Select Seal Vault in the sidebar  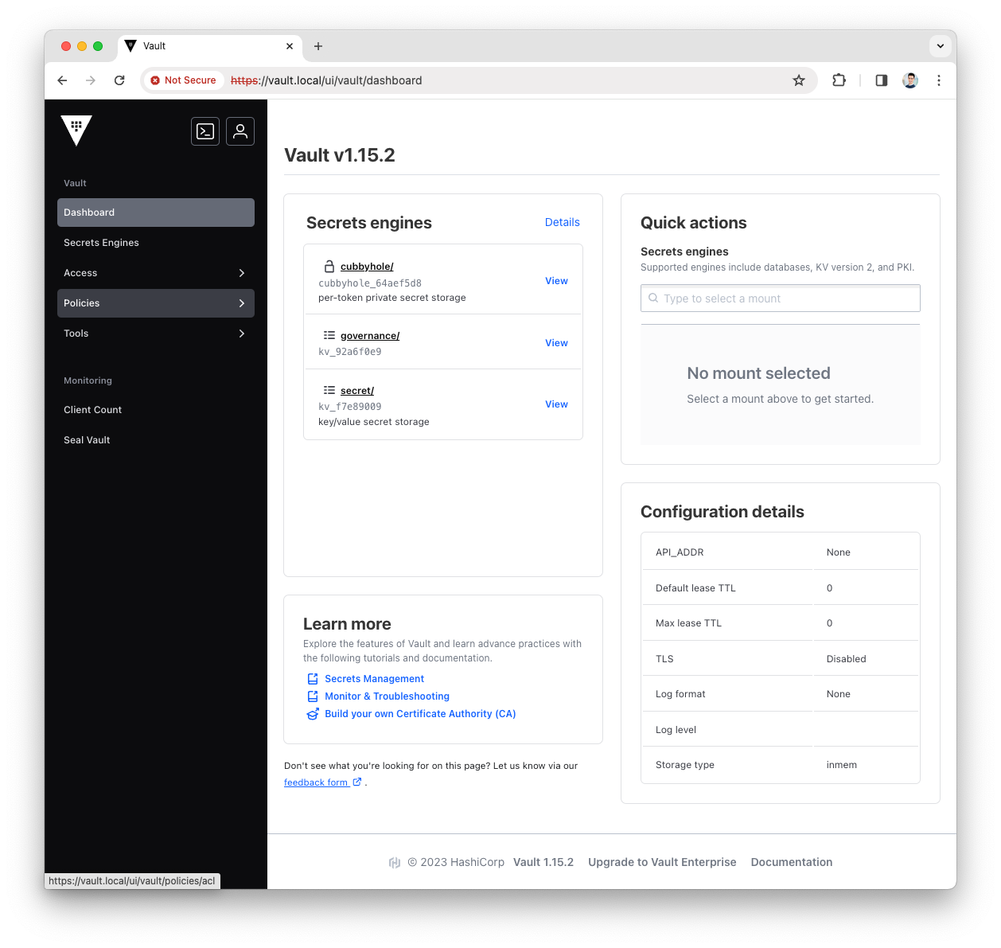coord(87,439)
